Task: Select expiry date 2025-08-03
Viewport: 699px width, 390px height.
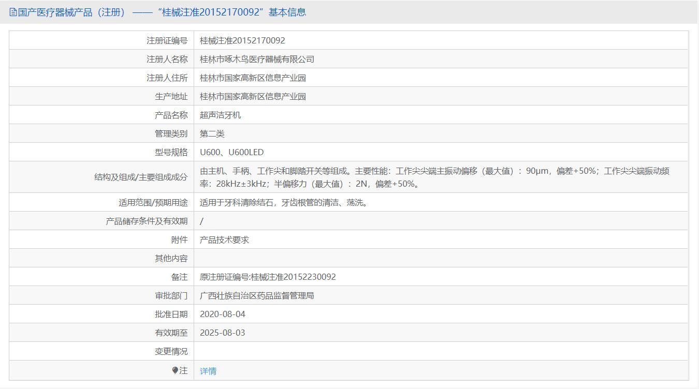Action: [223, 333]
